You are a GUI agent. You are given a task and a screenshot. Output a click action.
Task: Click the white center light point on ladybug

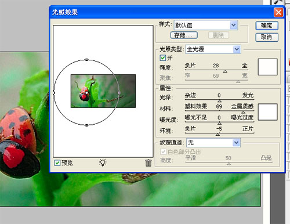click(86, 93)
